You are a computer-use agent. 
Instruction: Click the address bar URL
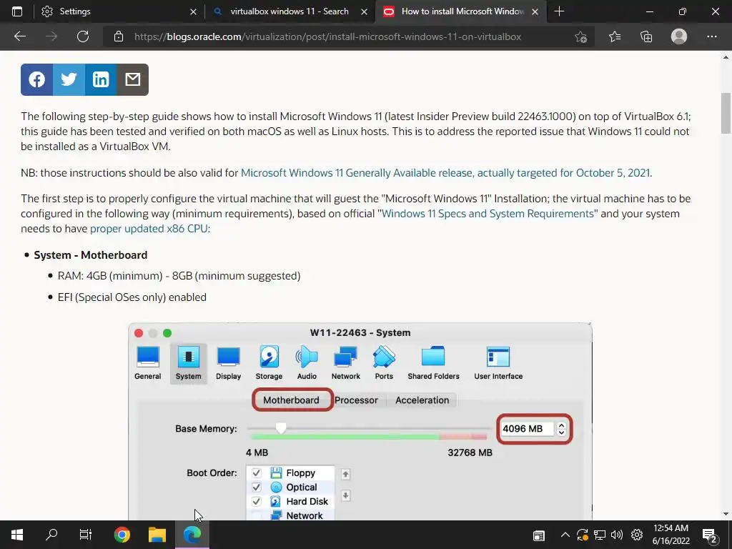tap(327, 36)
